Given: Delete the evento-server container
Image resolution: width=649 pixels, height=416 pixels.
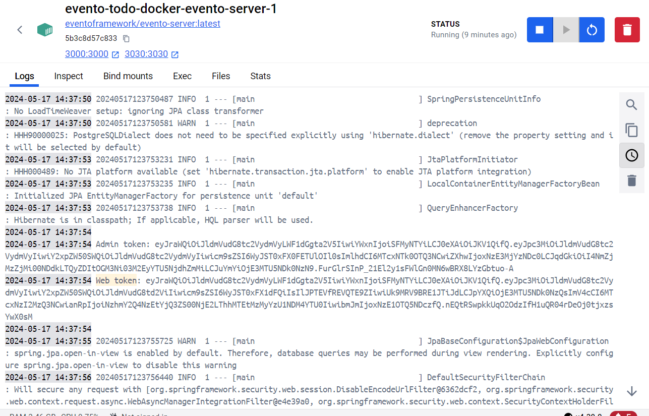Looking at the screenshot, I should 627,30.
